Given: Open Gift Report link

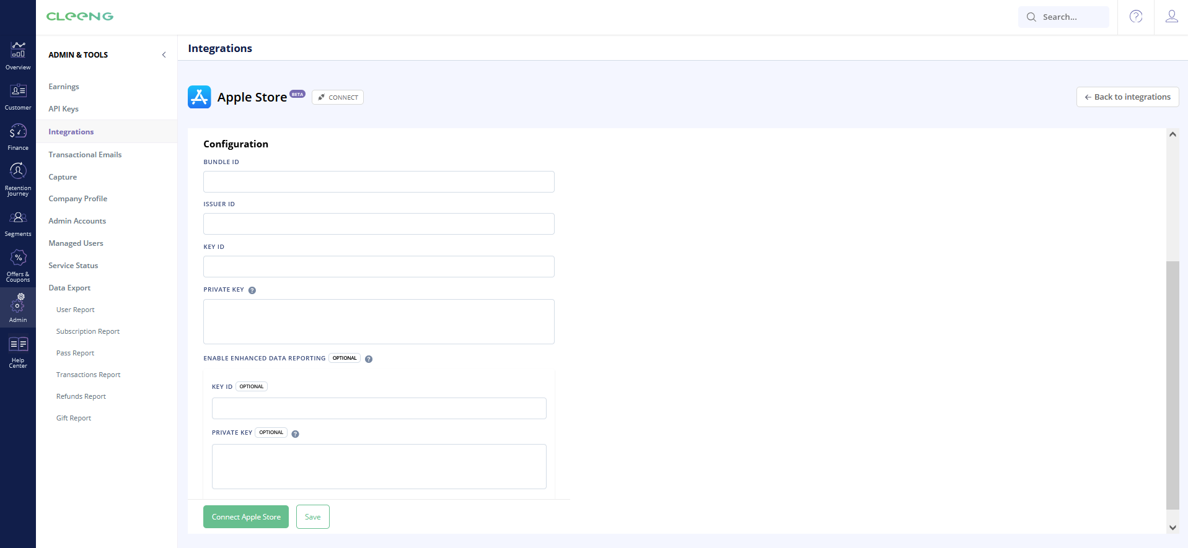Looking at the screenshot, I should pos(73,418).
